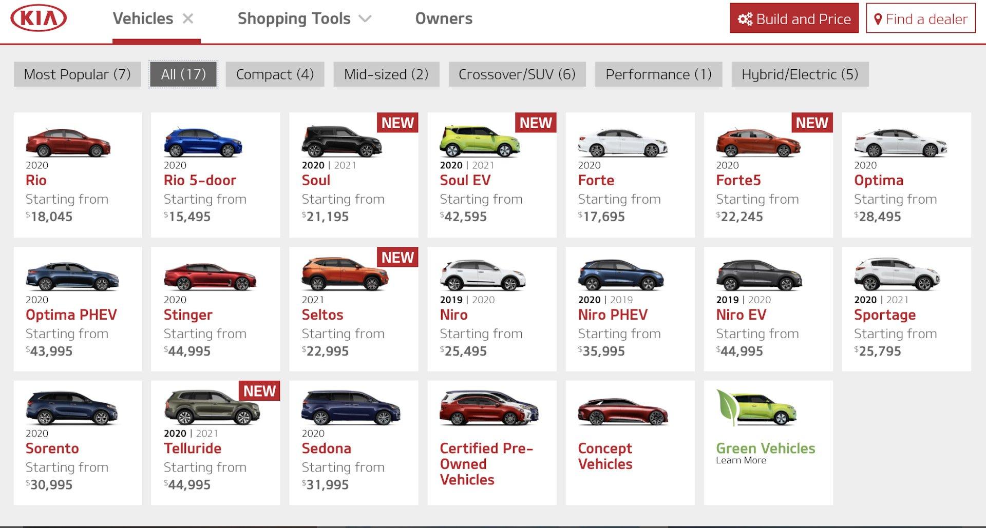986x528 pixels.
Task: Switch Niro to 2020 model year
Action: coord(483,300)
